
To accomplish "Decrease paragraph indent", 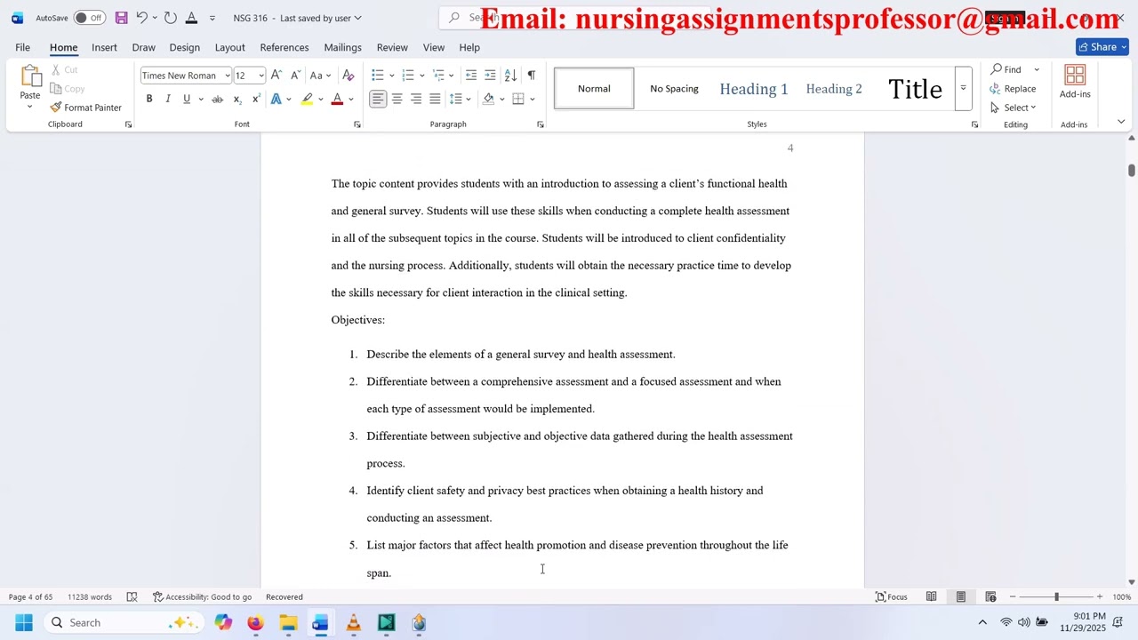I will (471, 76).
